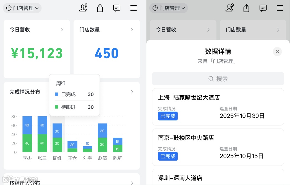Click the 周维 axis label

pos(57,158)
